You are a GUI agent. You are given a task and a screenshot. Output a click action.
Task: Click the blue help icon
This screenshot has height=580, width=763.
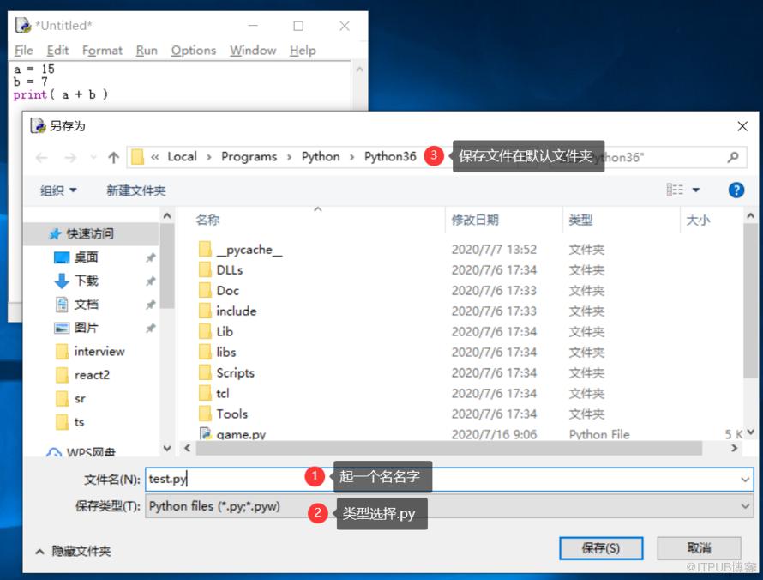click(736, 190)
